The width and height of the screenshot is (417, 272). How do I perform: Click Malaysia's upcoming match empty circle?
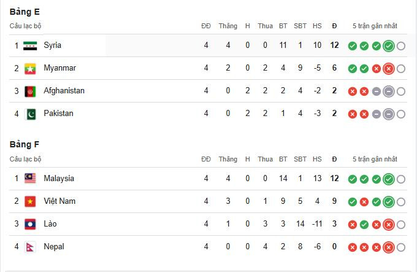[x=401, y=179]
